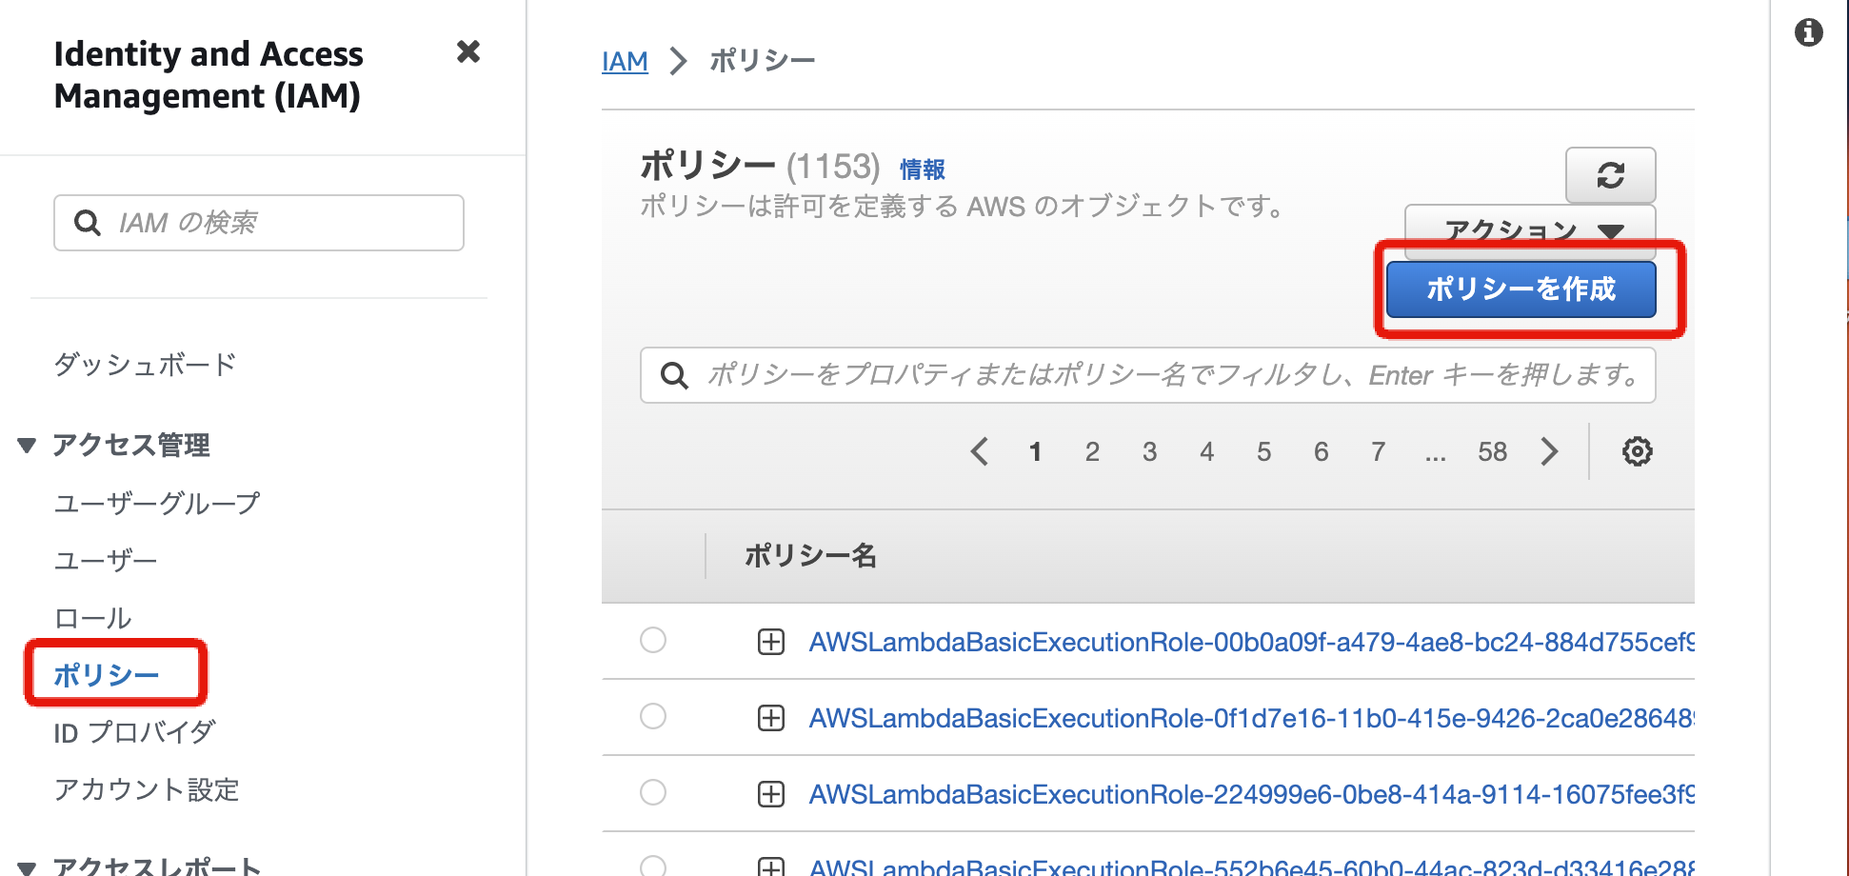This screenshot has width=1849, height=876.
Task: Go to previous page of policies
Action: [979, 451]
